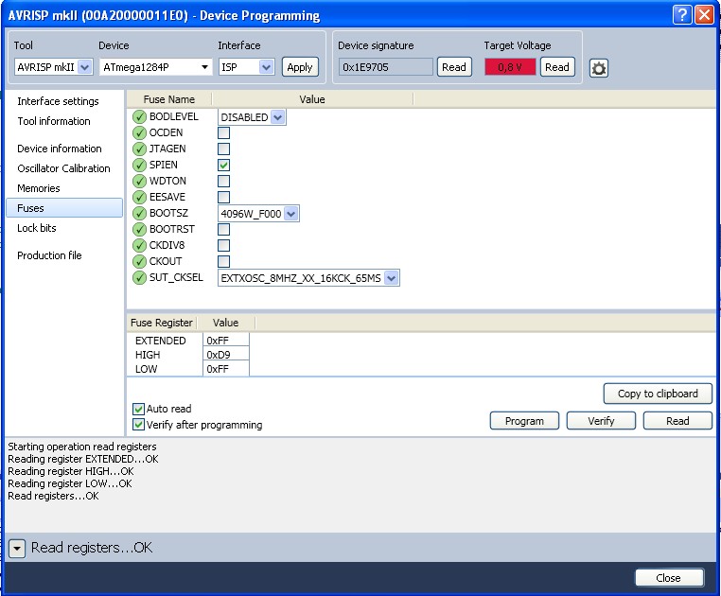
Task: Read the target voltage
Action: 557,67
